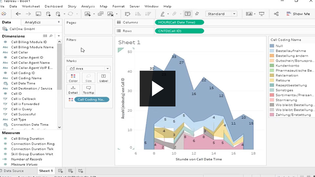Image resolution: width=315 pixels, height=177 pixels.
Task: Click the New Worksheet tab icon at bottom
Action: coord(60,171)
